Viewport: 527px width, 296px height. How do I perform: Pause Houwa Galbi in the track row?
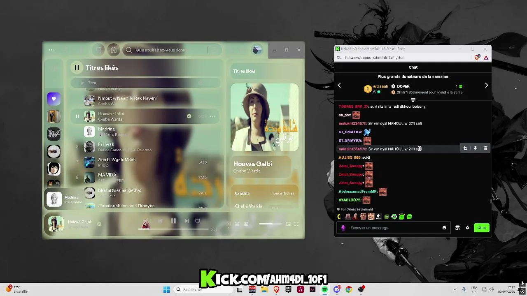(x=77, y=116)
